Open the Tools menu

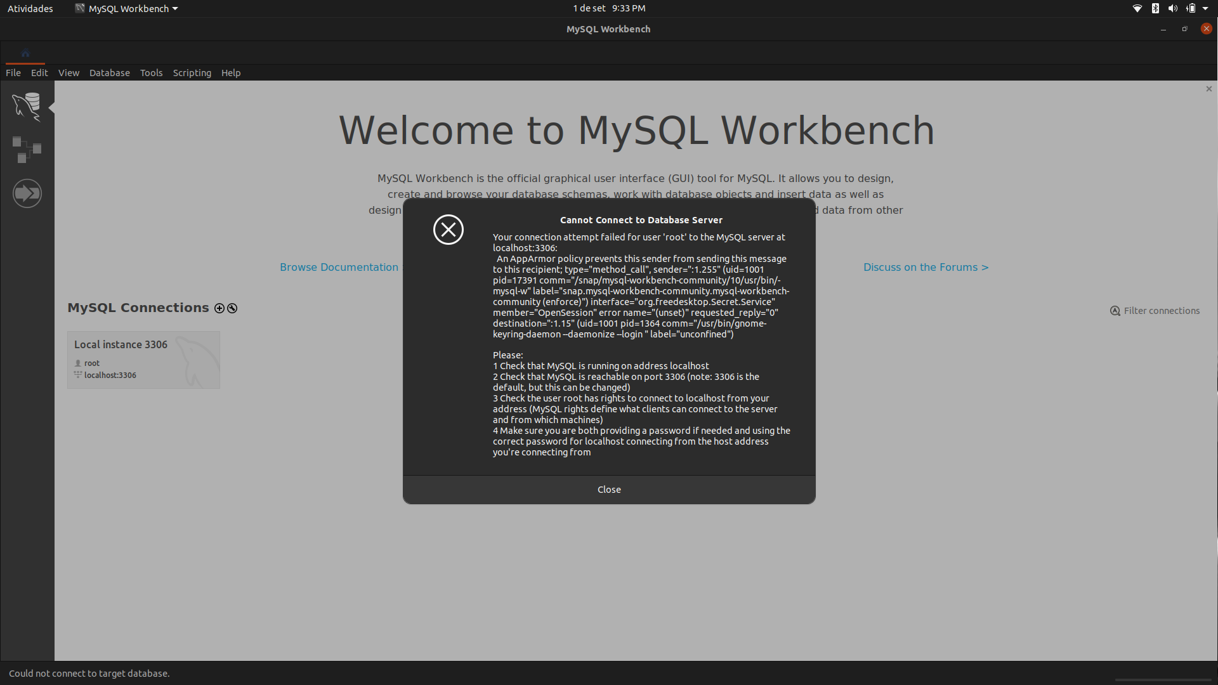tap(151, 73)
